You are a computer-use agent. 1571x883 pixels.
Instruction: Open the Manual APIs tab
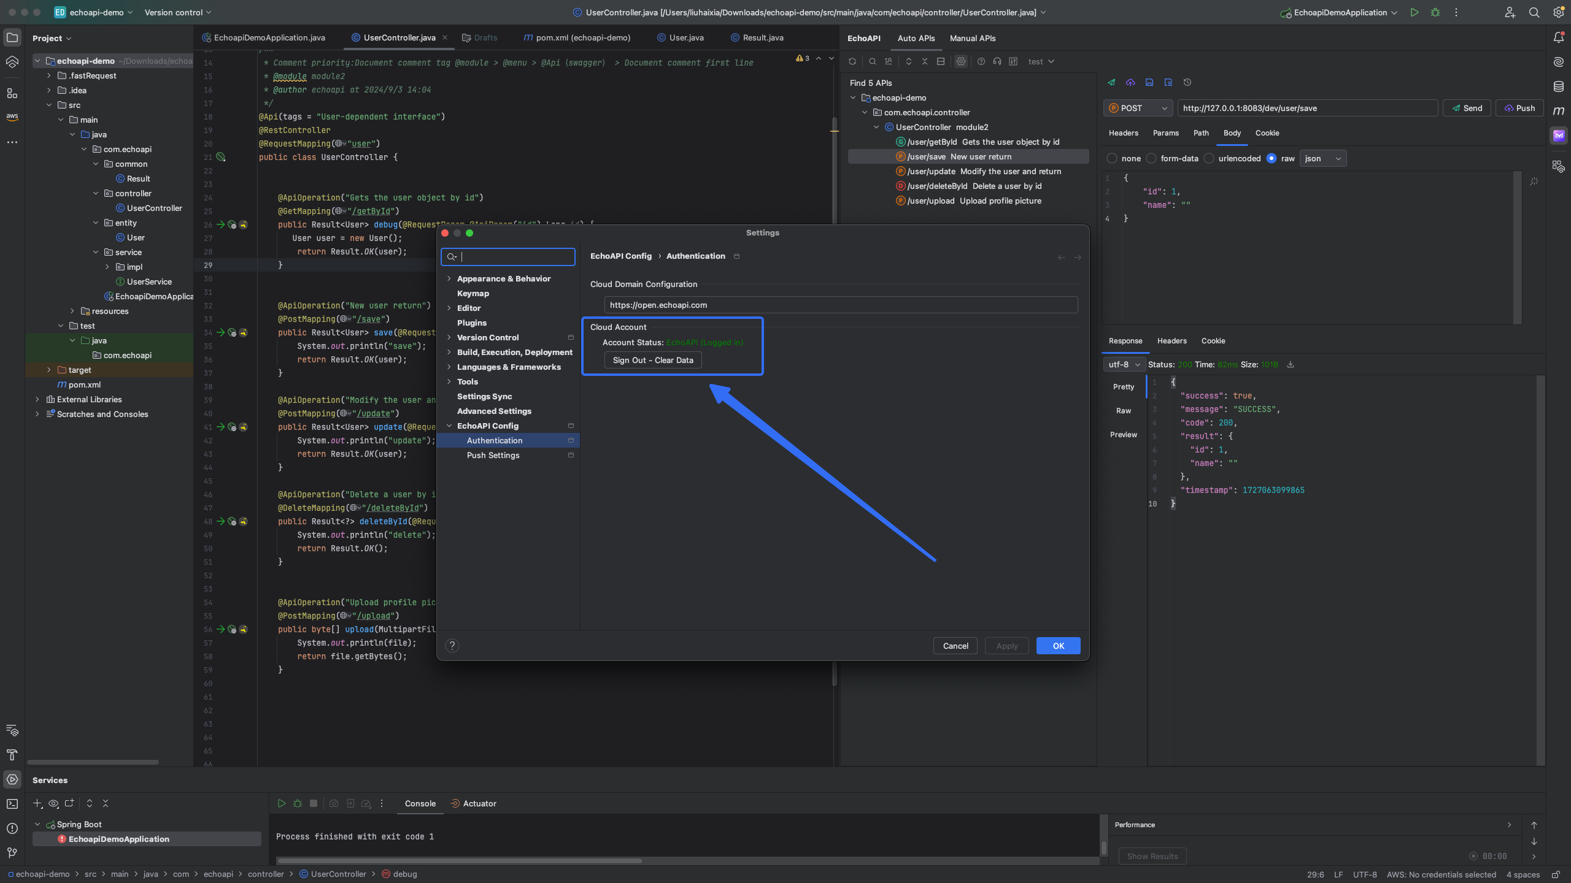[x=973, y=38]
